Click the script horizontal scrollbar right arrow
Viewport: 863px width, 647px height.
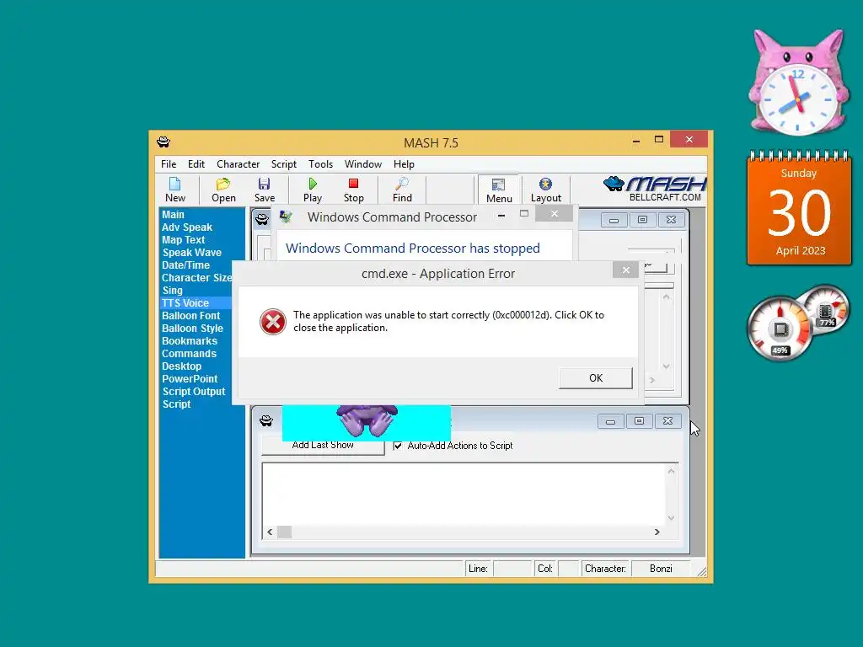pyautogui.click(x=657, y=532)
